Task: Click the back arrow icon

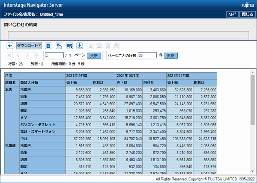Action: pyautogui.click(x=10, y=46)
